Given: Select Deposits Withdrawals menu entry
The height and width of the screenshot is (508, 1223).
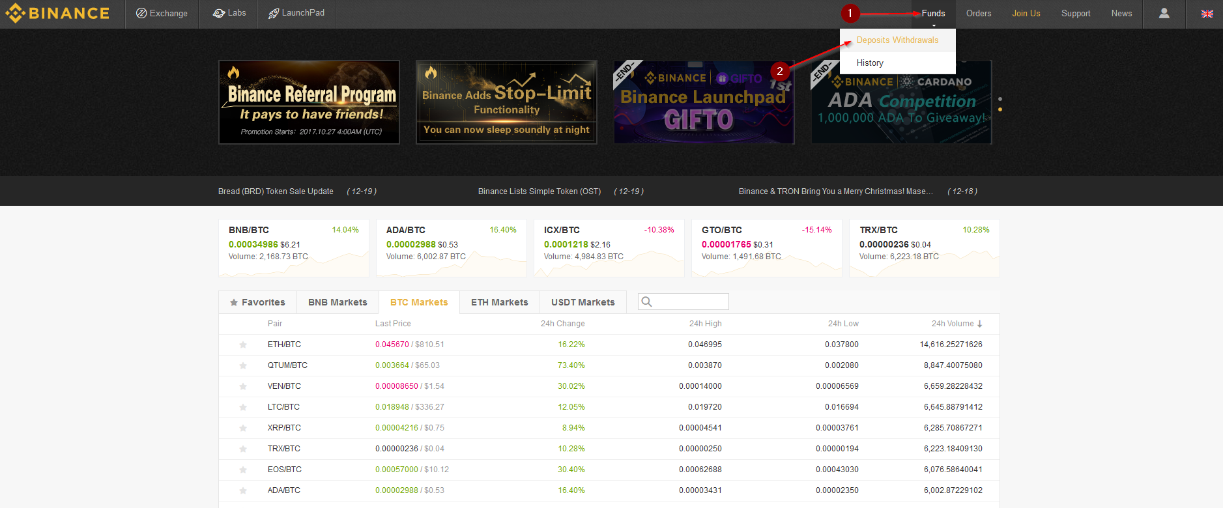Looking at the screenshot, I should (x=897, y=40).
